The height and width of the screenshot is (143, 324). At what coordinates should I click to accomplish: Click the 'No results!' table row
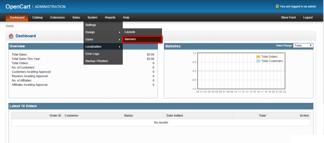[161, 122]
